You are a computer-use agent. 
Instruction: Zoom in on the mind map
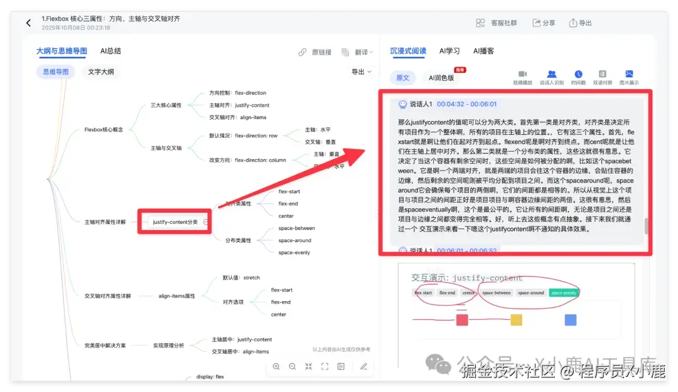tap(276, 366)
